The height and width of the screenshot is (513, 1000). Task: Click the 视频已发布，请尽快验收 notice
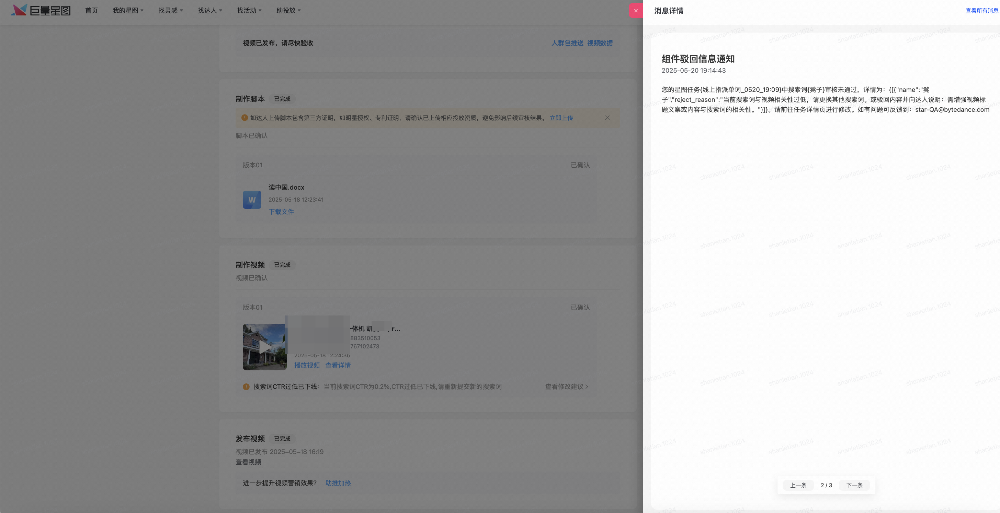[x=278, y=43]
